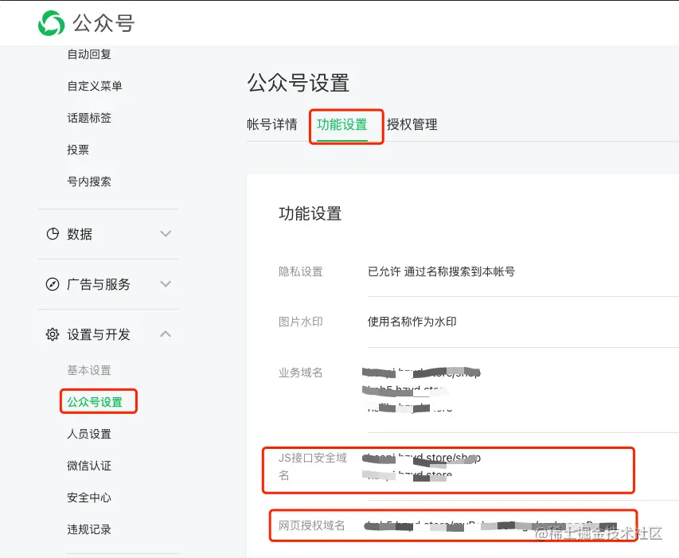Open the 授权管理 tab
The image size is (679, 558).
pyautogui.click(x=412, y=124)
